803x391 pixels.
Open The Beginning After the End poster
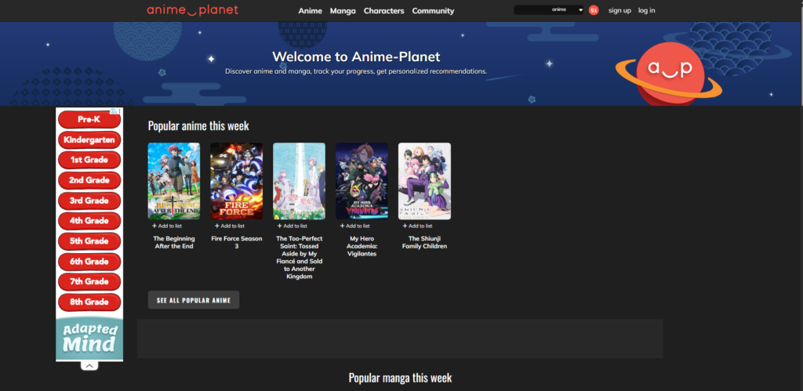pos(174,181)
